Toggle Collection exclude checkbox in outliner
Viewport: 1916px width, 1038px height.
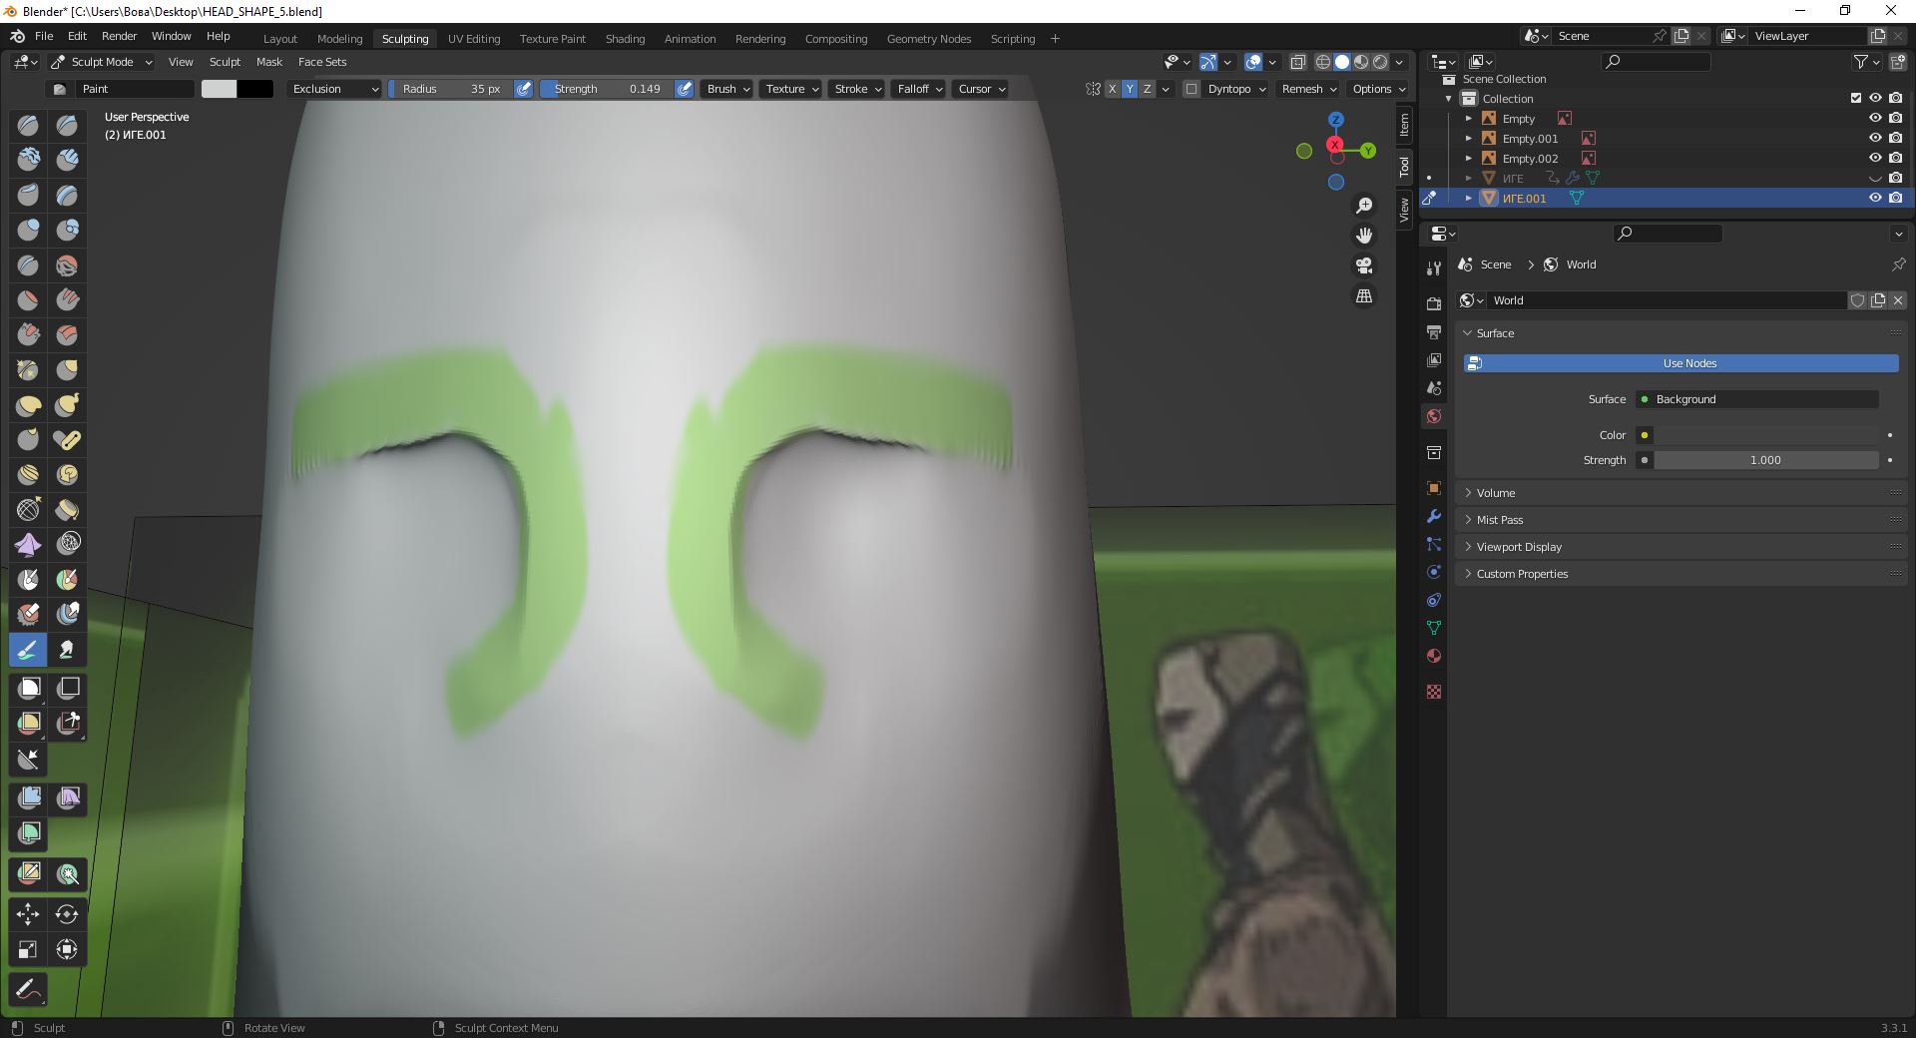tap(1856, 98)
